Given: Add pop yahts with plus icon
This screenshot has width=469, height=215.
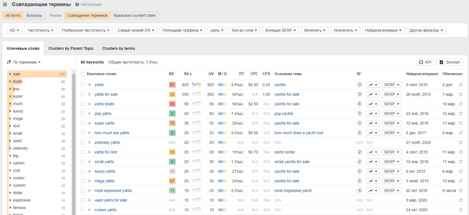Looking at the screenshot, I should point(89,114).
